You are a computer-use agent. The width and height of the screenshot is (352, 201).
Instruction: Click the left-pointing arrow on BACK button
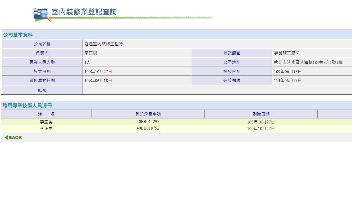tap(6, 137)
